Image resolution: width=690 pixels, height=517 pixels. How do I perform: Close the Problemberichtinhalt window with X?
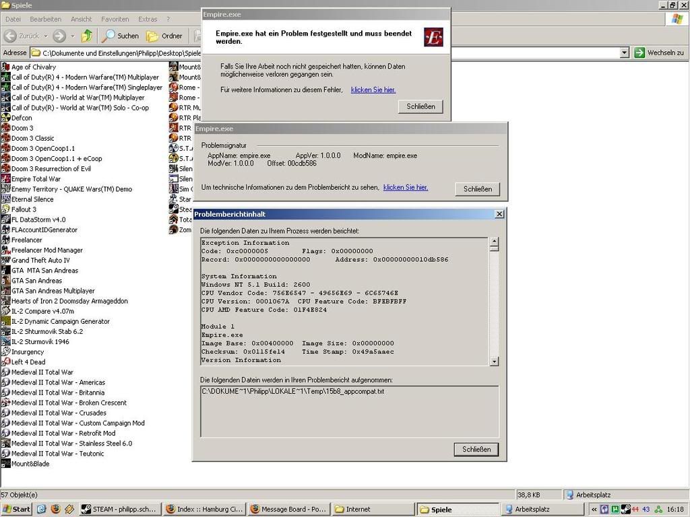pyautogui.click(x=499, y=214)
